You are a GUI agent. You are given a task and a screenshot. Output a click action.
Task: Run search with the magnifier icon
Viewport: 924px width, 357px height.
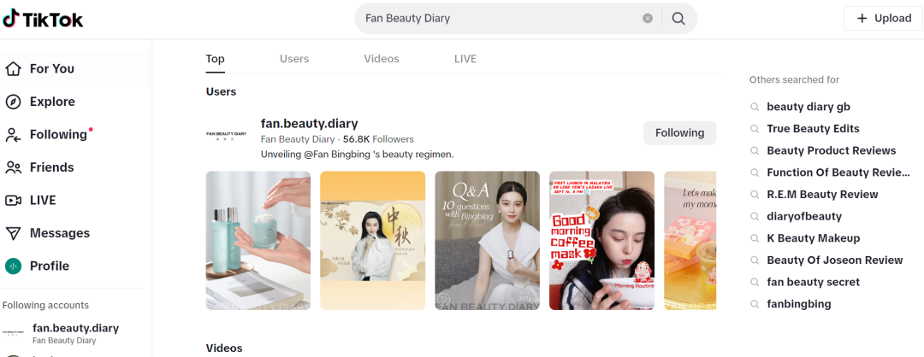click(678, 18)
